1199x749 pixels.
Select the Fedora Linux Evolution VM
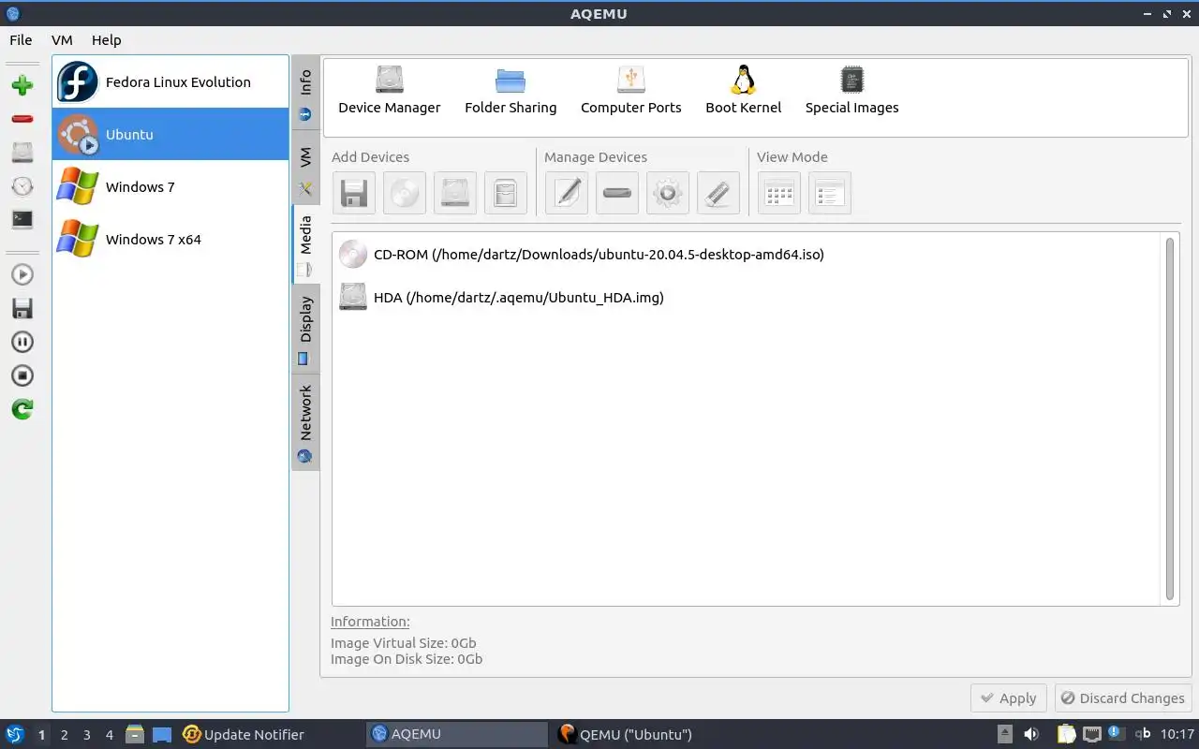(170, 82)
